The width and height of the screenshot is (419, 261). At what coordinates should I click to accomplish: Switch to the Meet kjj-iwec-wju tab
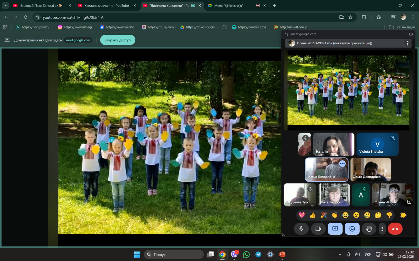point(229,5)
